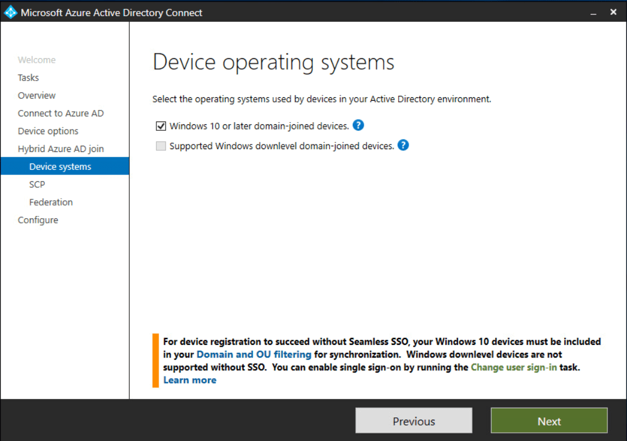627x441 pixels.
Task: Enable Supported Windows downlevel domain-joined devices
Action: pyautogui.click(x=160, y=146)
